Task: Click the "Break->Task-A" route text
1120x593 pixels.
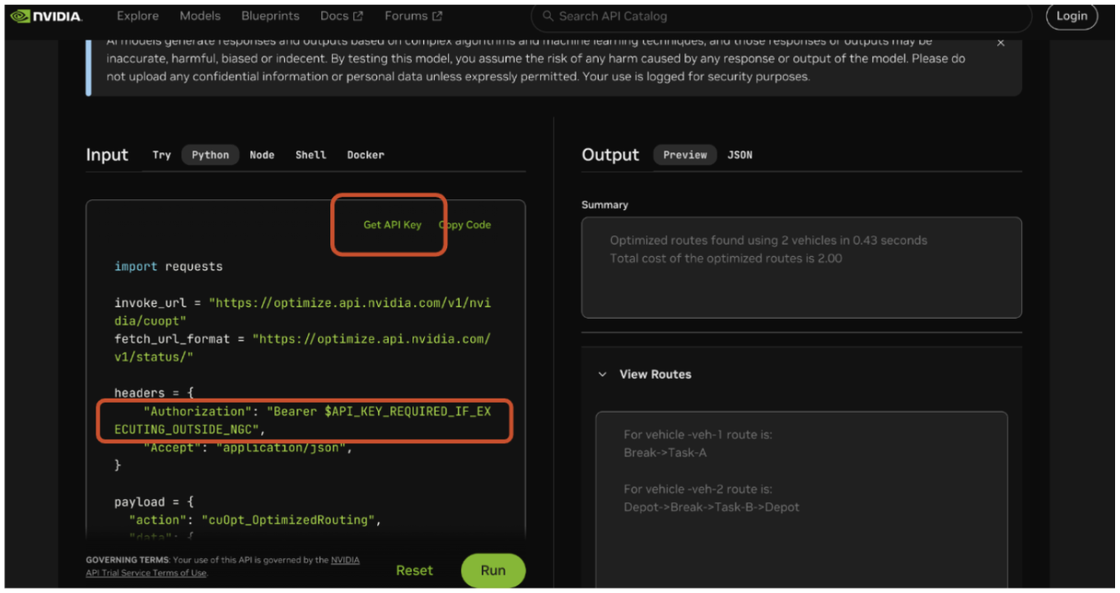Action: pos(665,453)
